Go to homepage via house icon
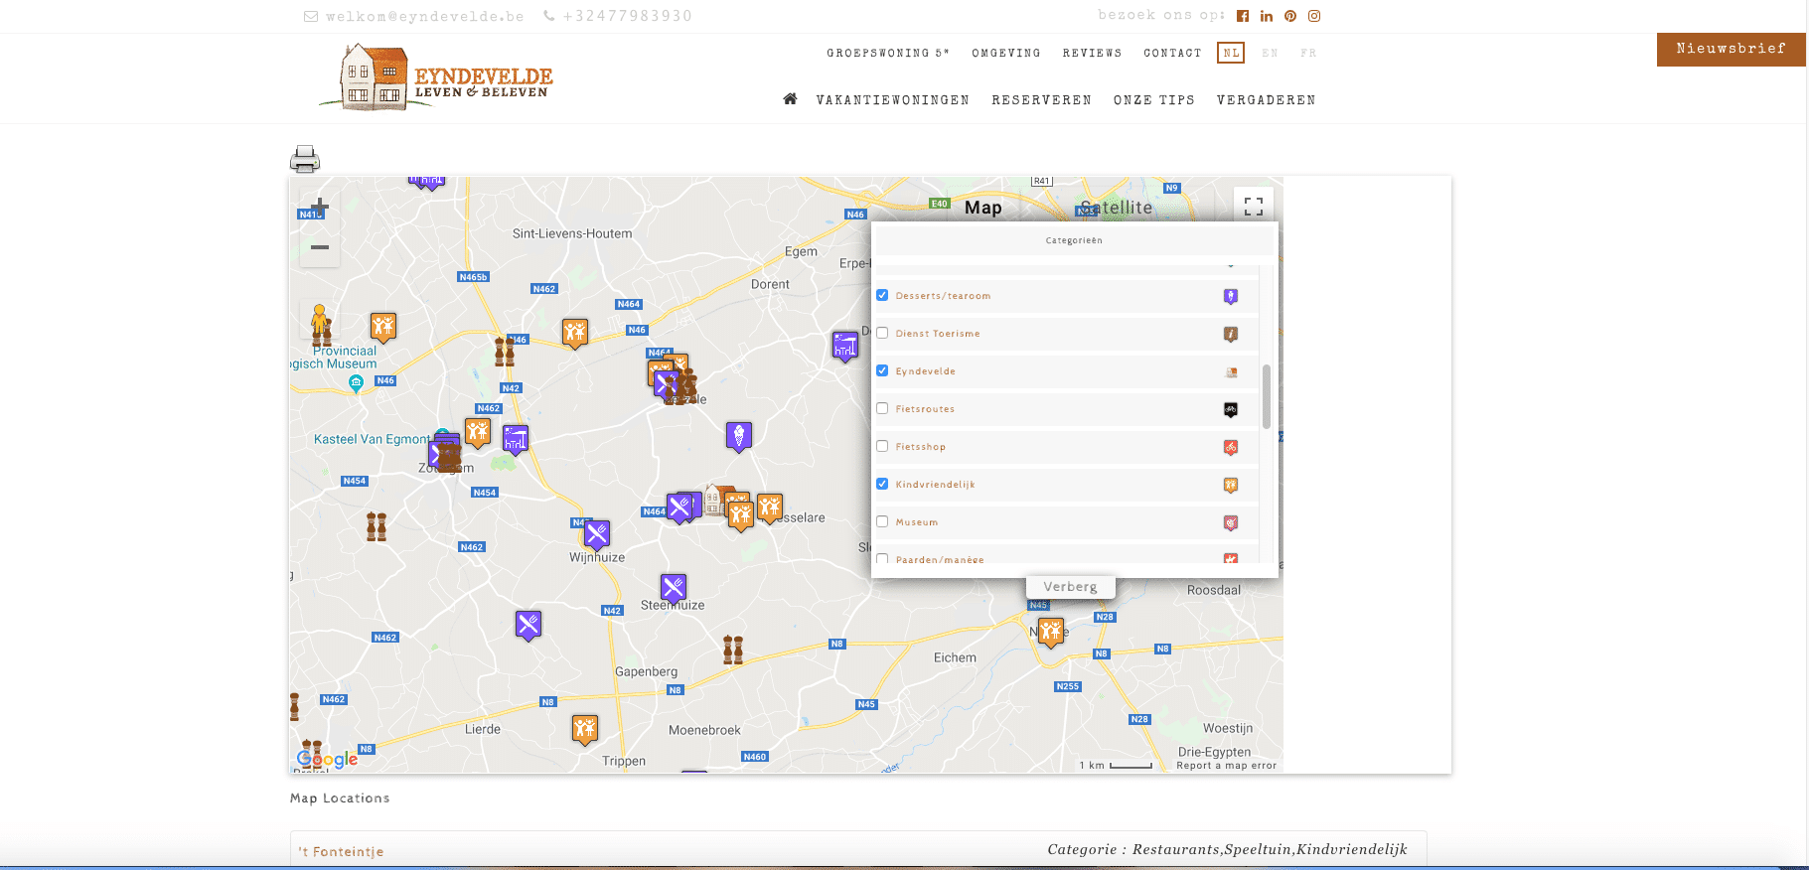 point(790,99)
